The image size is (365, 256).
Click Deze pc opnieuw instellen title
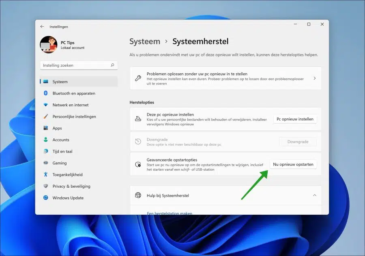tap(170, 114)
